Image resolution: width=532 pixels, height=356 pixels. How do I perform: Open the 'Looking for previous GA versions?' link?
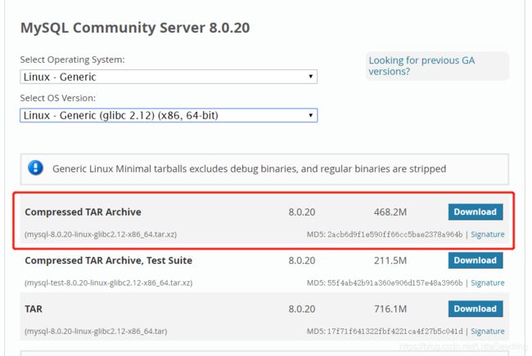tap(422, 66)
